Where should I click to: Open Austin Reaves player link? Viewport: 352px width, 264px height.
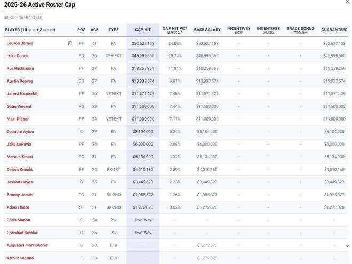[20, 81]
